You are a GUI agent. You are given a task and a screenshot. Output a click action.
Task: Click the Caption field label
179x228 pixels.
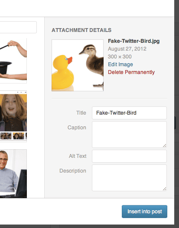click(77, 128)
